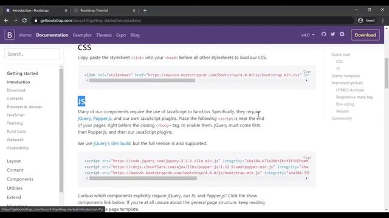Viewport: 389px width, 218px height.
Task: Open Themes in navbar
Action: [104, 35]
